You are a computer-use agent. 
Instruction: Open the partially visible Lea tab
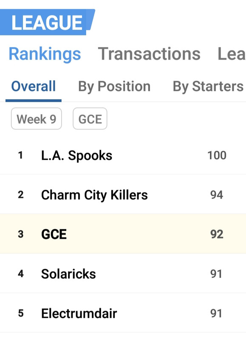pyautogui.click(x=232, y=54)
